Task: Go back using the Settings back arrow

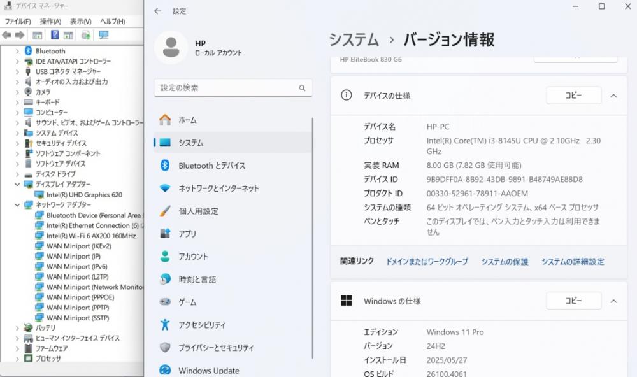Action: [157, 11]
